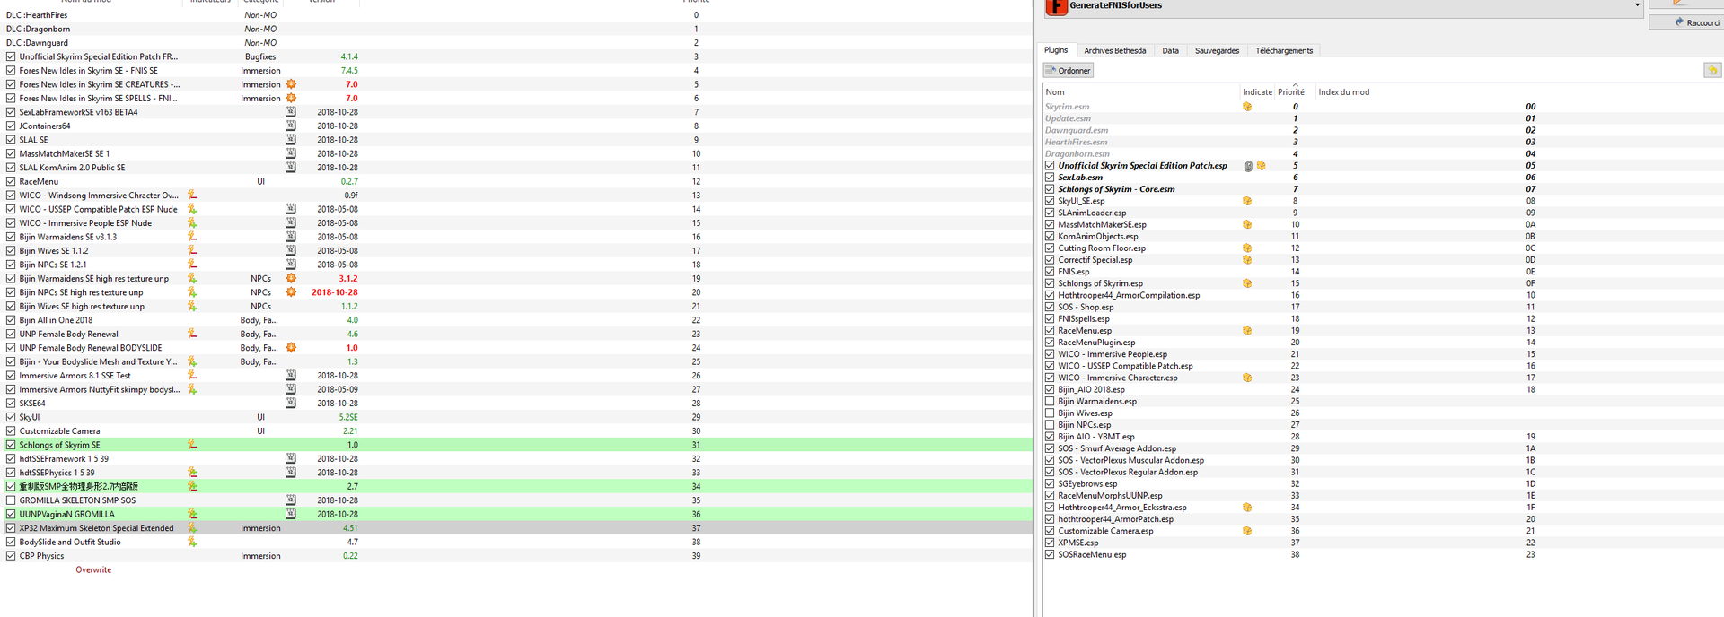Image resolution: width=1724 pixels, height=617 pixels.
Task: Open the GenerateFNISforUsers executable dropdown
Action: 1637,5
